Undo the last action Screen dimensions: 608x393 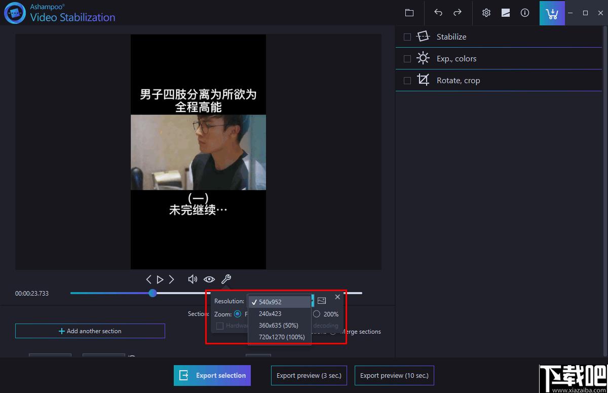click(x=438, y=13)
